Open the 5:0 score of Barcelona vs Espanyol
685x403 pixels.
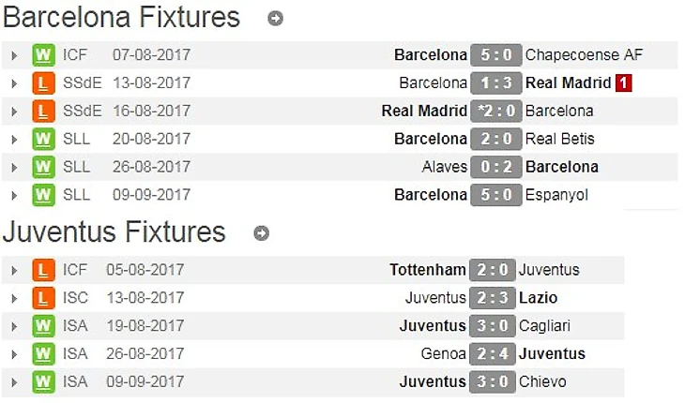click(495, 195)
